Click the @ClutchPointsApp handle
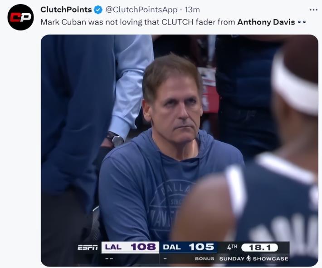 pos(141,10)
